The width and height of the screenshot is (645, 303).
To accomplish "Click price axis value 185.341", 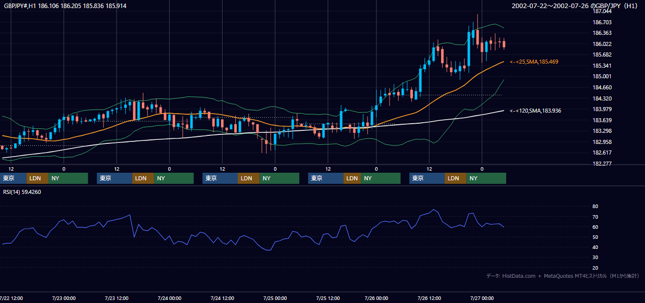I will click(602, 66).
